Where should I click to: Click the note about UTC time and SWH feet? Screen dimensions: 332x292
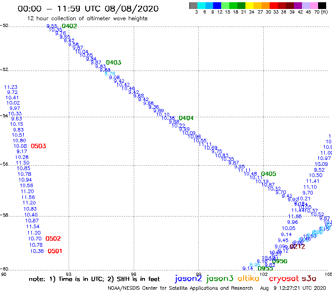94,279
